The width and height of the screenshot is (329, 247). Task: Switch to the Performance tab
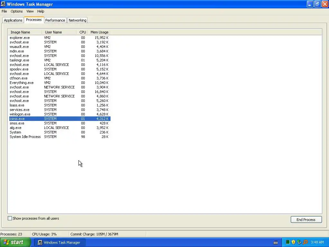pyautogui.click(x=55, y=20)
